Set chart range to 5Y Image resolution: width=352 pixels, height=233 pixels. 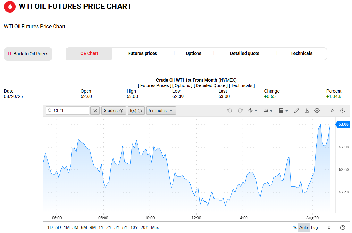pyautogui.click(x=125, y=227)
